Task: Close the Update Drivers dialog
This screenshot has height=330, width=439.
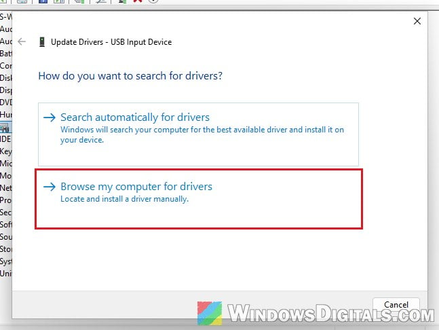Action: tap(417, 21)
